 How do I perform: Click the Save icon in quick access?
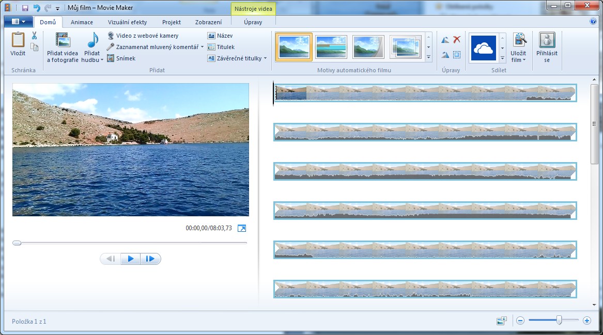(25, 8)
